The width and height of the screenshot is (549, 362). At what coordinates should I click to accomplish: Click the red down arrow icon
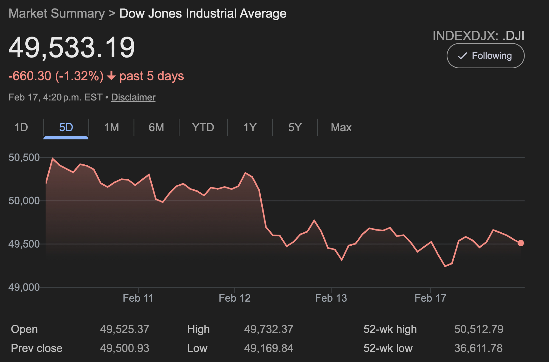111,76
